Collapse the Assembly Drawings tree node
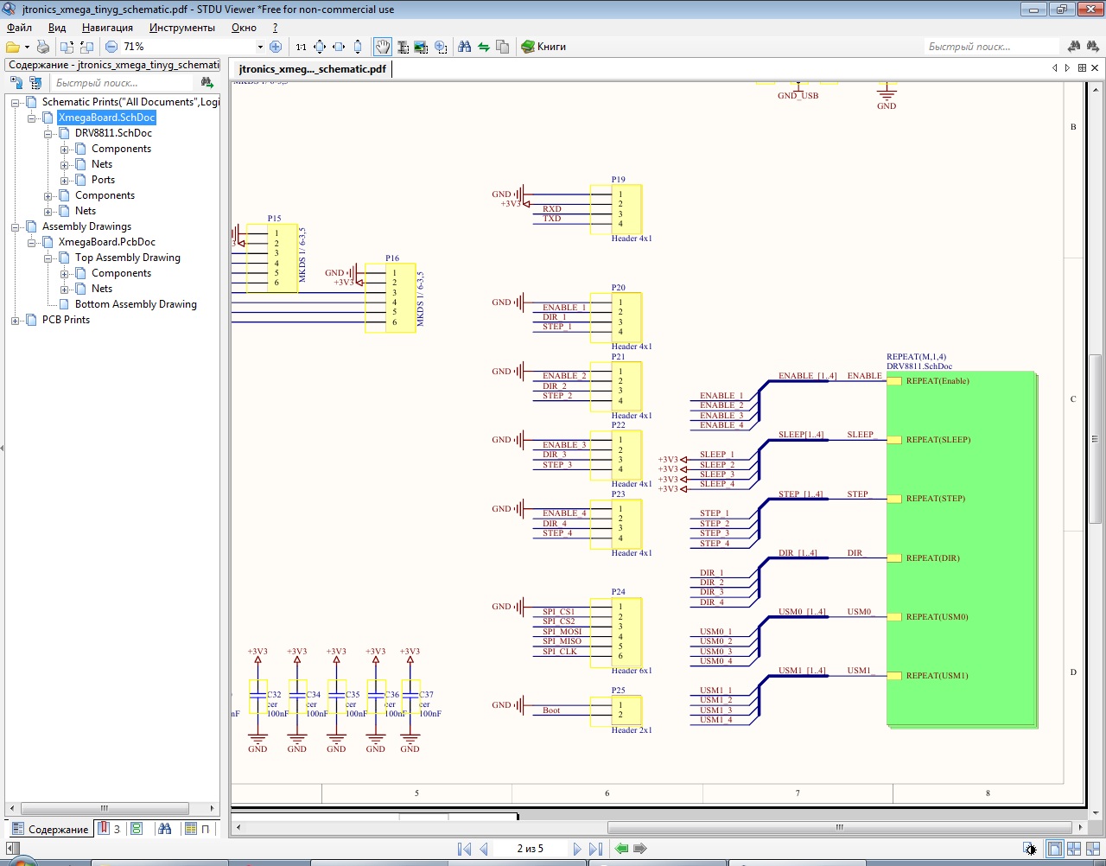The height and width of the screenshot is (866, 1106). [15, 227]
